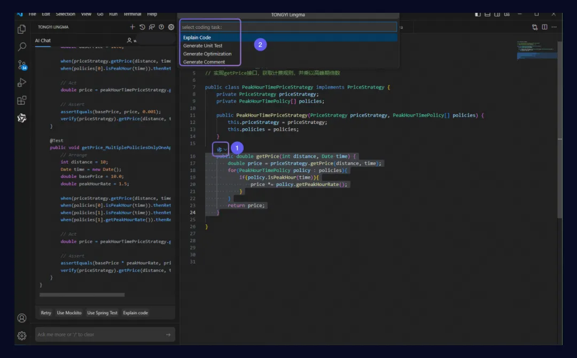This screenshot has height=358, width=577.
Task: Click the user profile icon beside AI Chat
Action: (x=129, y=40)
